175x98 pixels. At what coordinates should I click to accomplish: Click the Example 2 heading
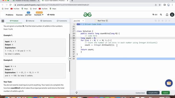(8, 60)
